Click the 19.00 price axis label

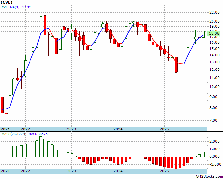(214, 27)
